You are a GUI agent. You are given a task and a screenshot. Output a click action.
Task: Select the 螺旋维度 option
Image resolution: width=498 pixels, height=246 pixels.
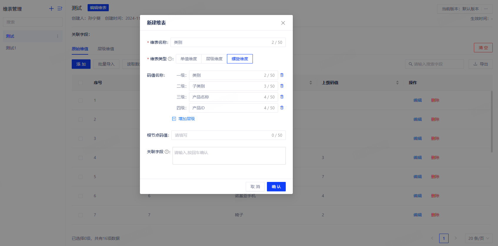240,59
